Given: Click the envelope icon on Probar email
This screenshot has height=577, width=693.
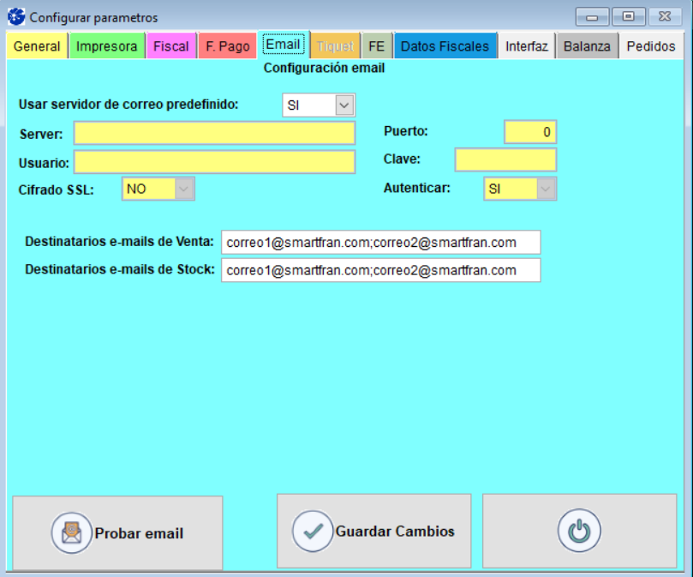Looking at the screenshot, I should click(71, 532).
